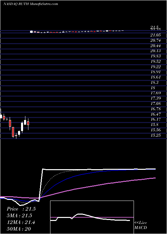The height and width of the screenshot is (234, 167).
Task: Click the 18 price axis label
Action: click(x=153, y=88)
